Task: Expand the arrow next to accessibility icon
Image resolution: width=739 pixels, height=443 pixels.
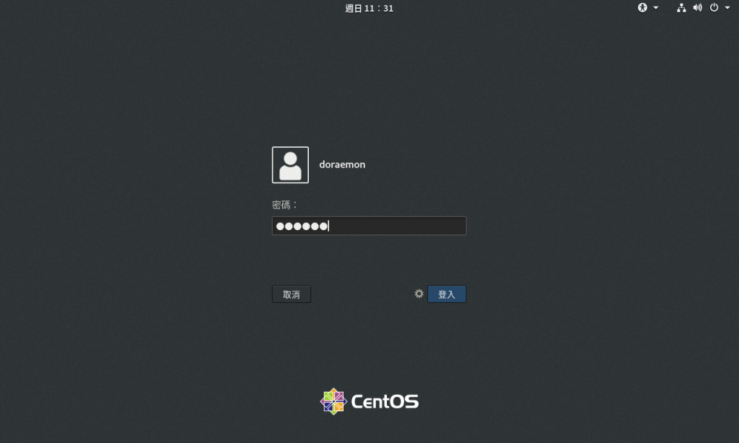Action: coord(655,7)
